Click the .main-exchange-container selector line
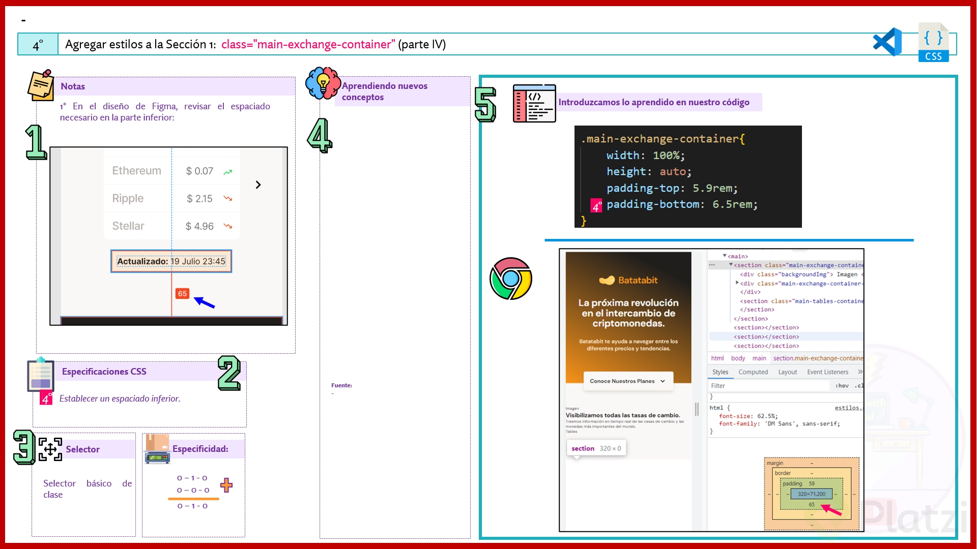 663,139
